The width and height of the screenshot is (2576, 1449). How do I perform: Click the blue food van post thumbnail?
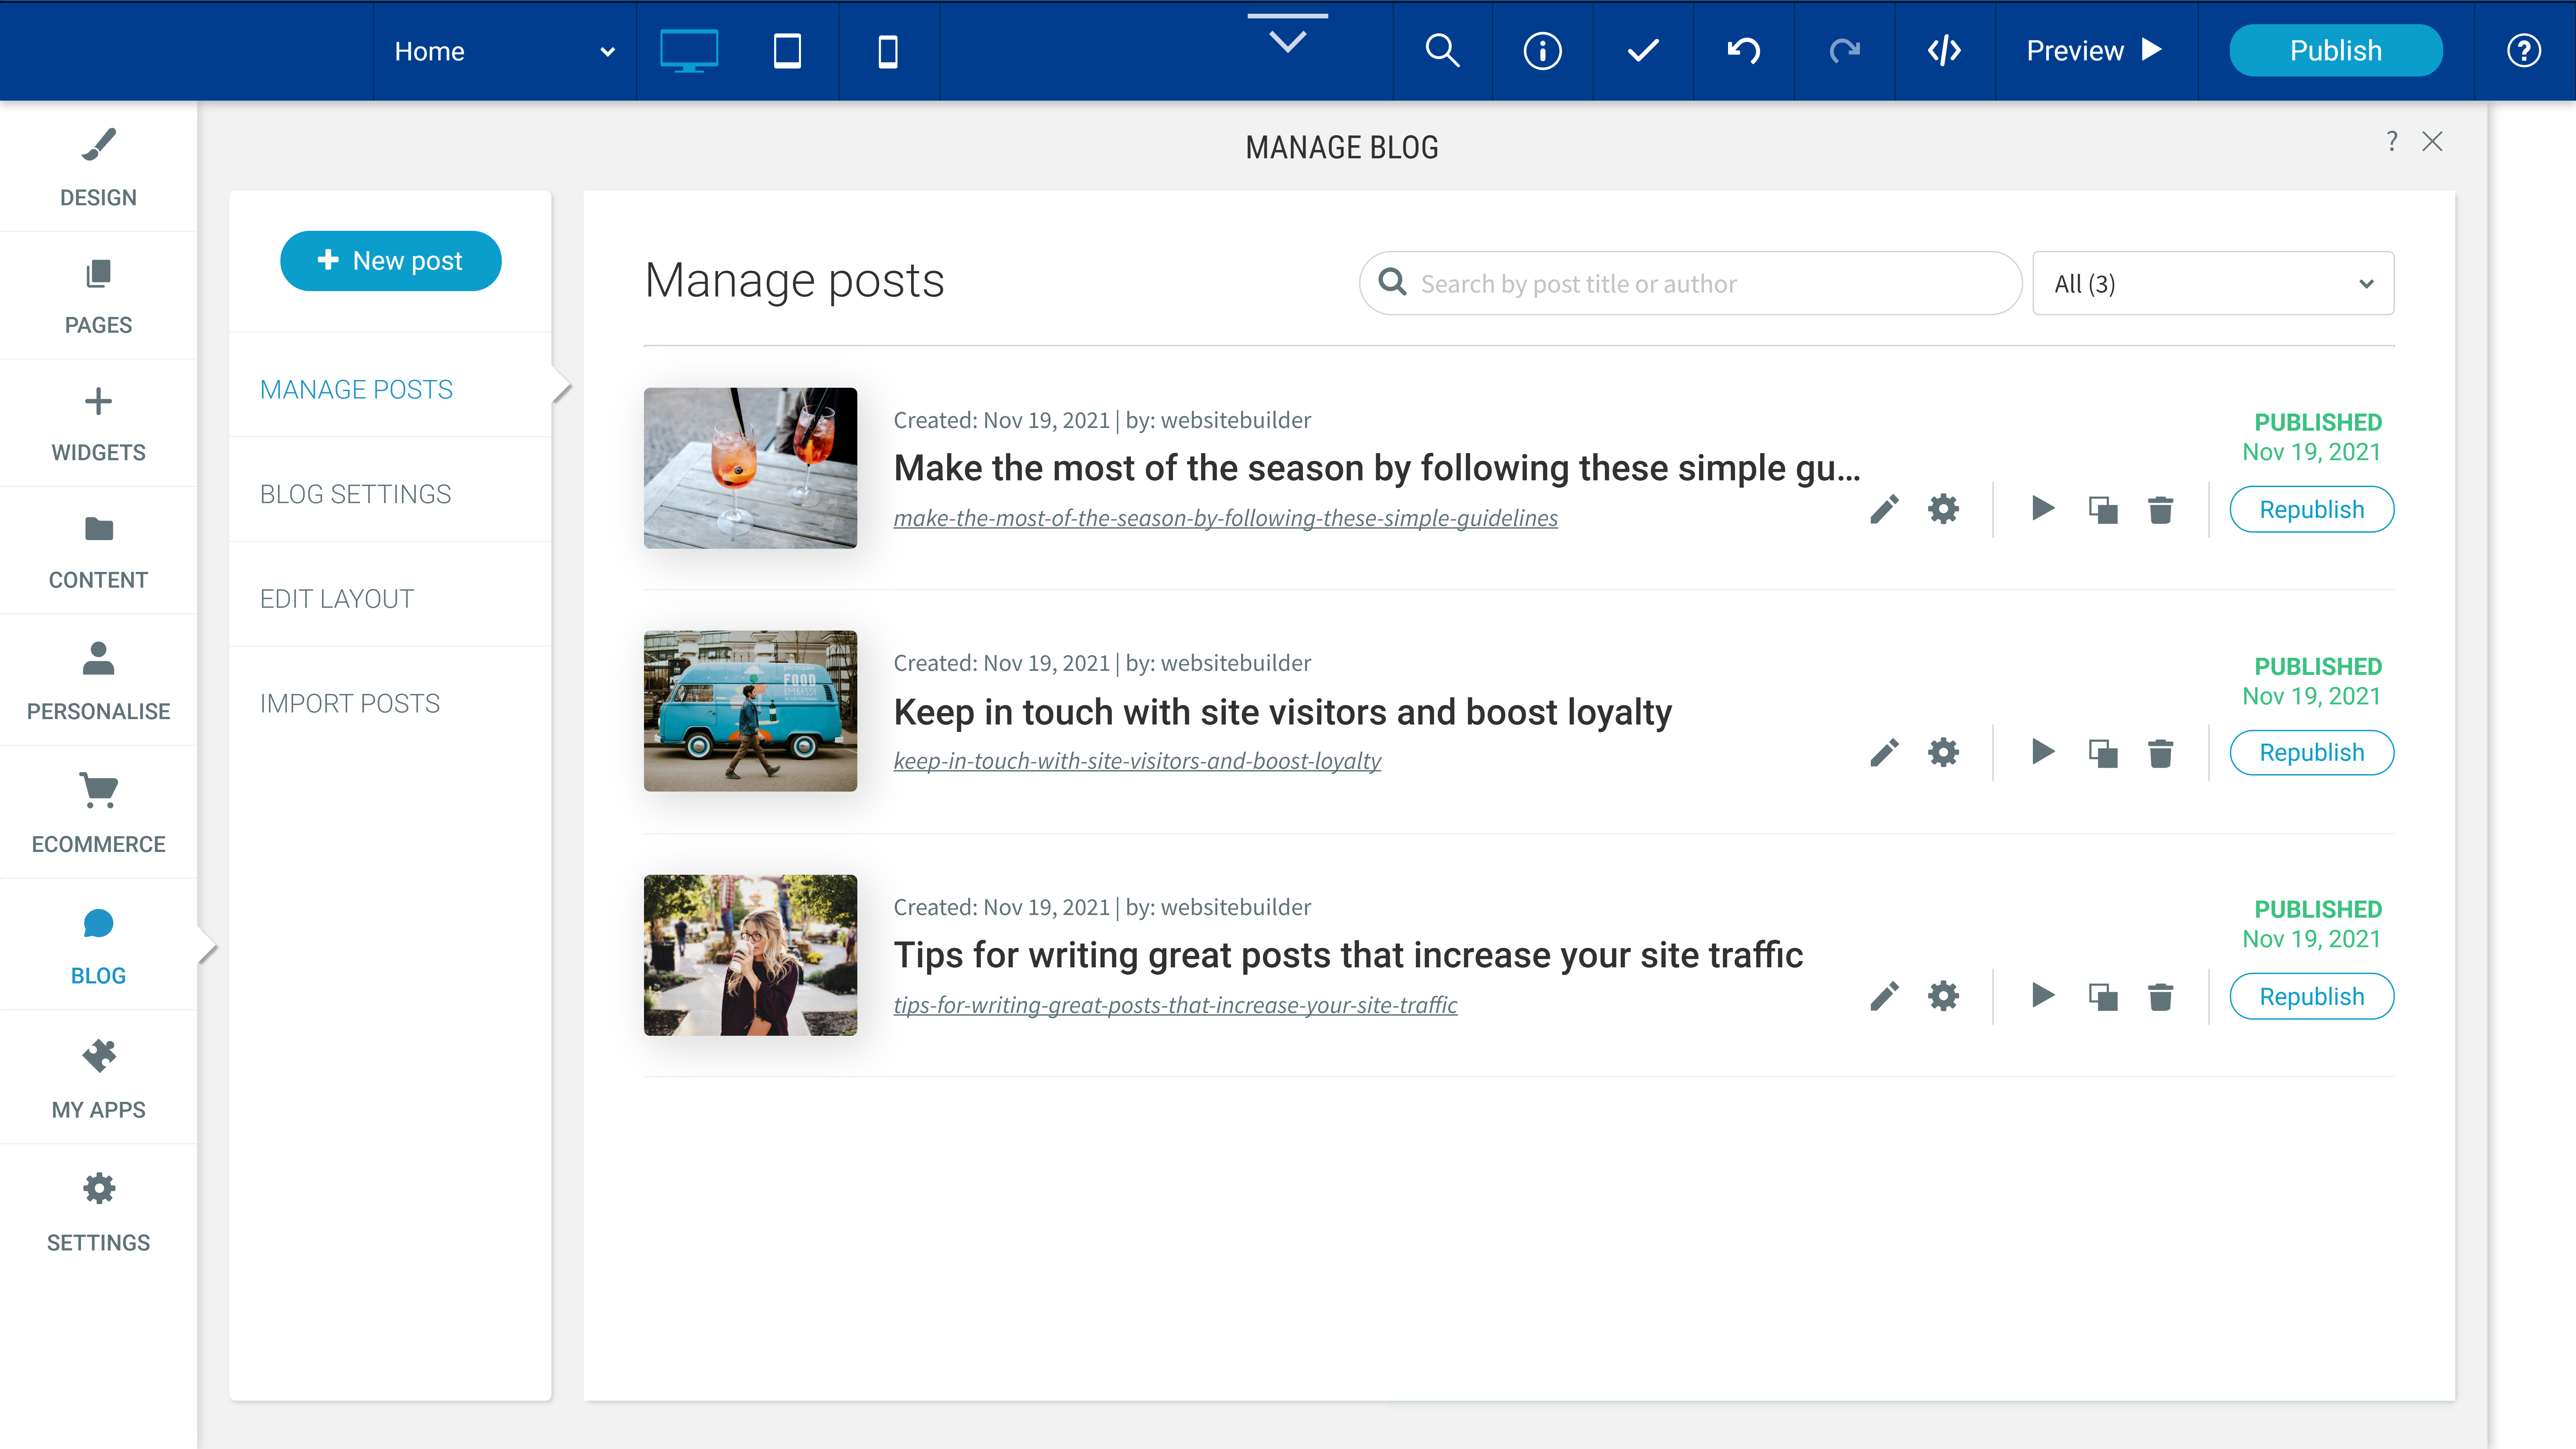click(750, 711)
